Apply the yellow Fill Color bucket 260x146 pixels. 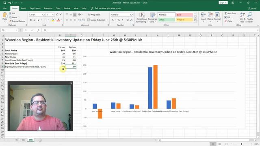53,20
